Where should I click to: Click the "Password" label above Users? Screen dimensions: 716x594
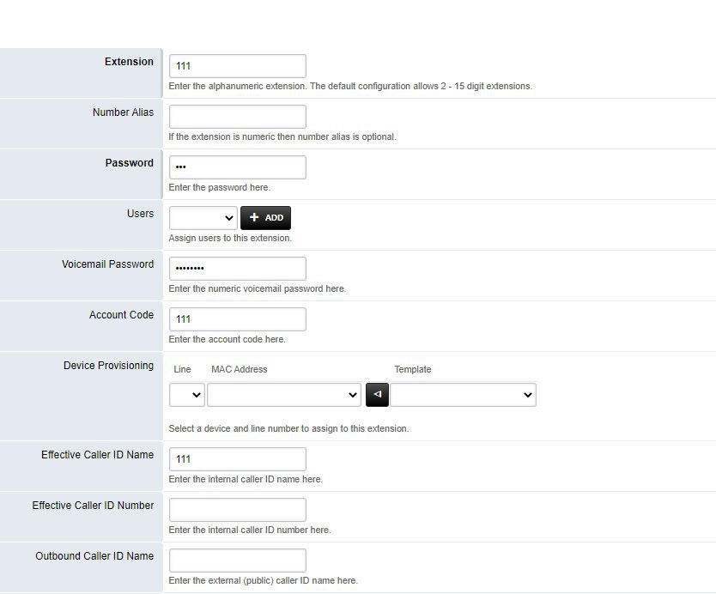[130, 163]
